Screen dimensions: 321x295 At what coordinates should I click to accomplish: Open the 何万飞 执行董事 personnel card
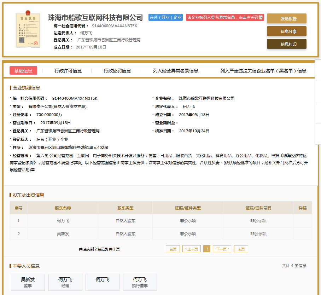(140, 282)
